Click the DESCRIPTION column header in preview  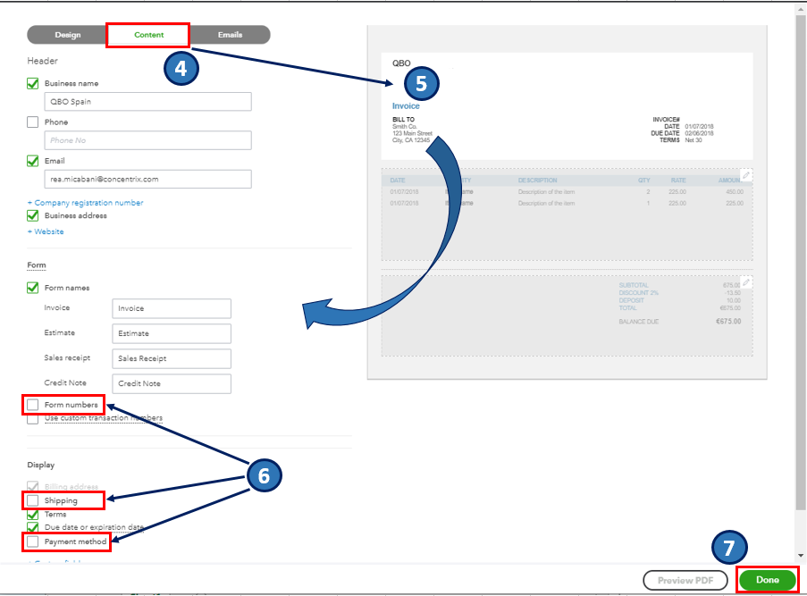(x=537, y=180)
